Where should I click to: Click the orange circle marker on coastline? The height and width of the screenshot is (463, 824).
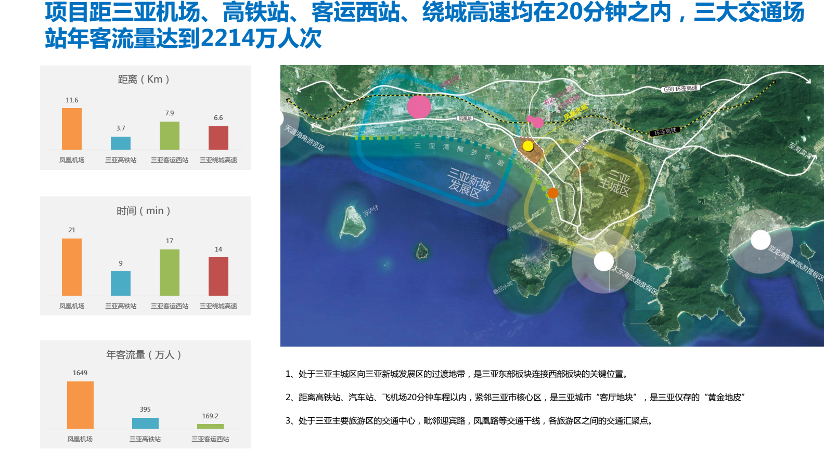[x=553, y=193]
